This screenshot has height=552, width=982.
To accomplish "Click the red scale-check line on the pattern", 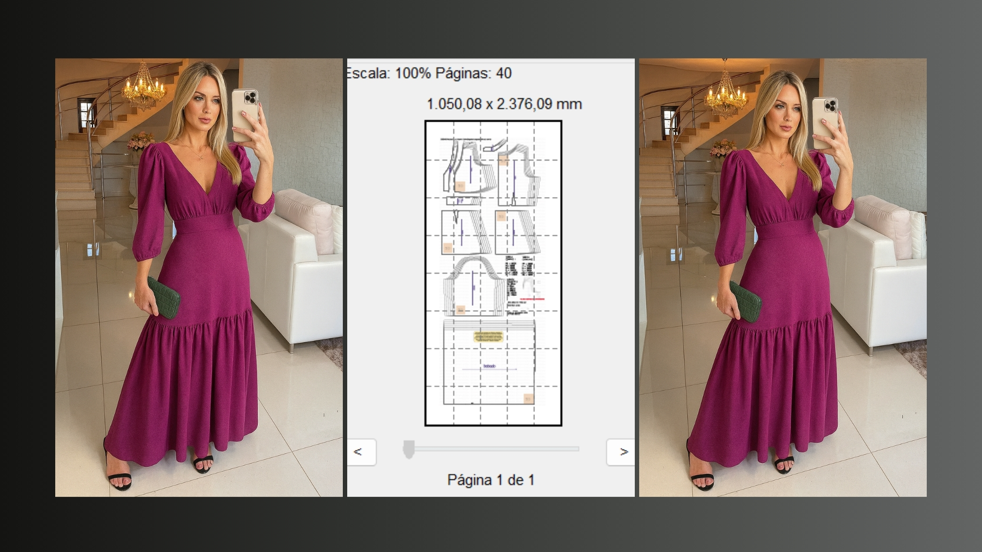I will [x=533, y=299].
